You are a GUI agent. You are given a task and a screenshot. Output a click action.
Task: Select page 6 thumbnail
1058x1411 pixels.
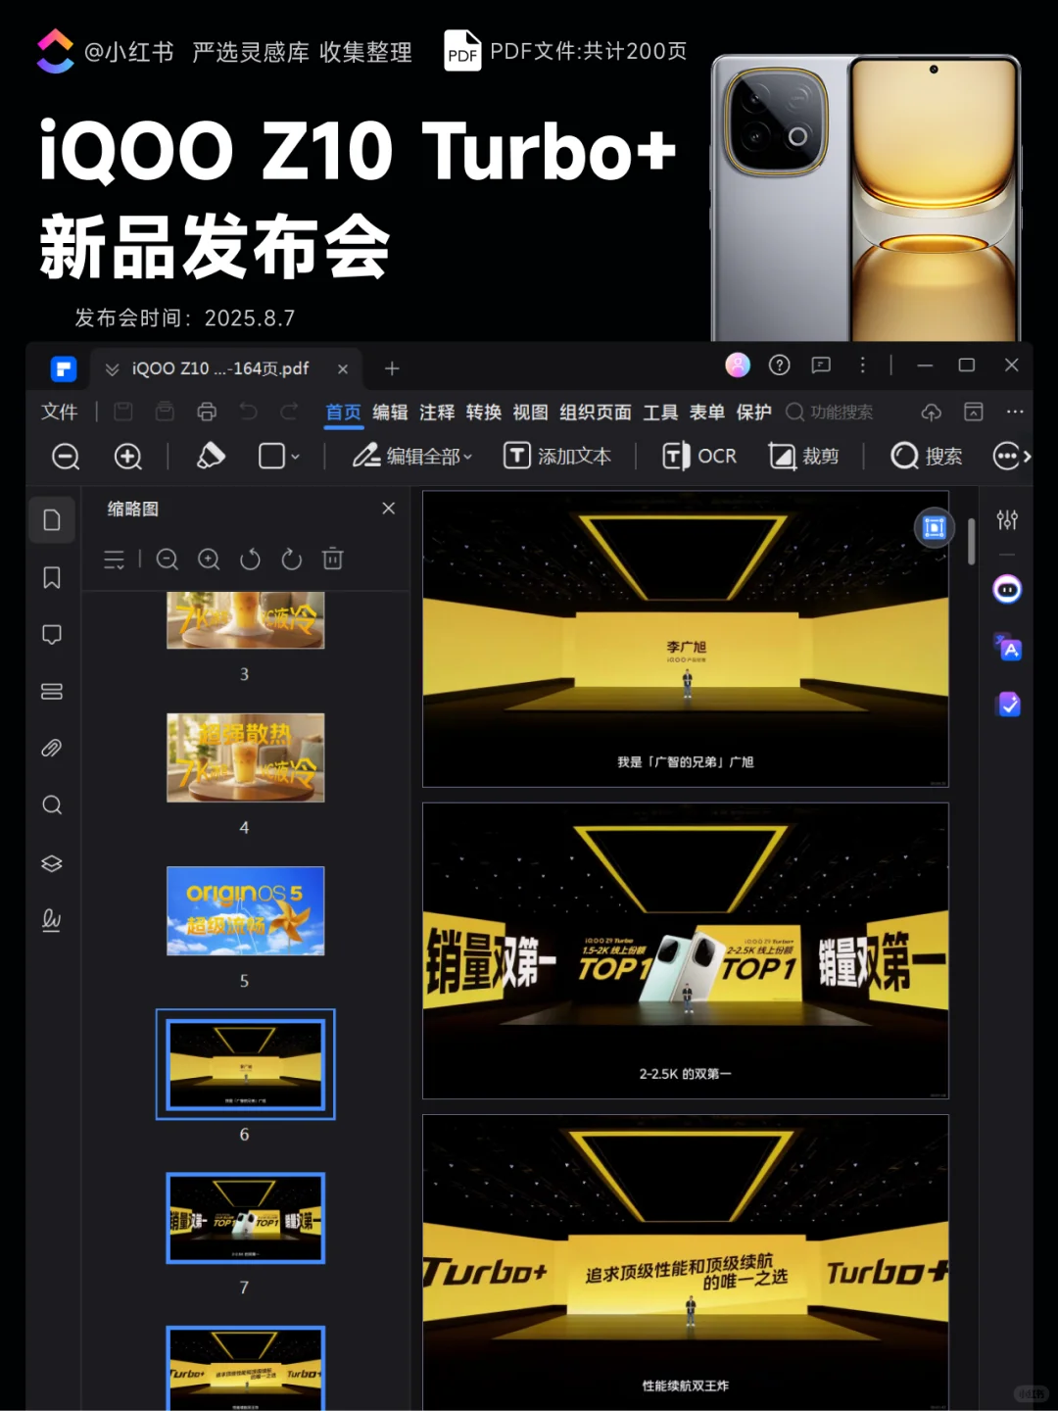pos(245,1064)
